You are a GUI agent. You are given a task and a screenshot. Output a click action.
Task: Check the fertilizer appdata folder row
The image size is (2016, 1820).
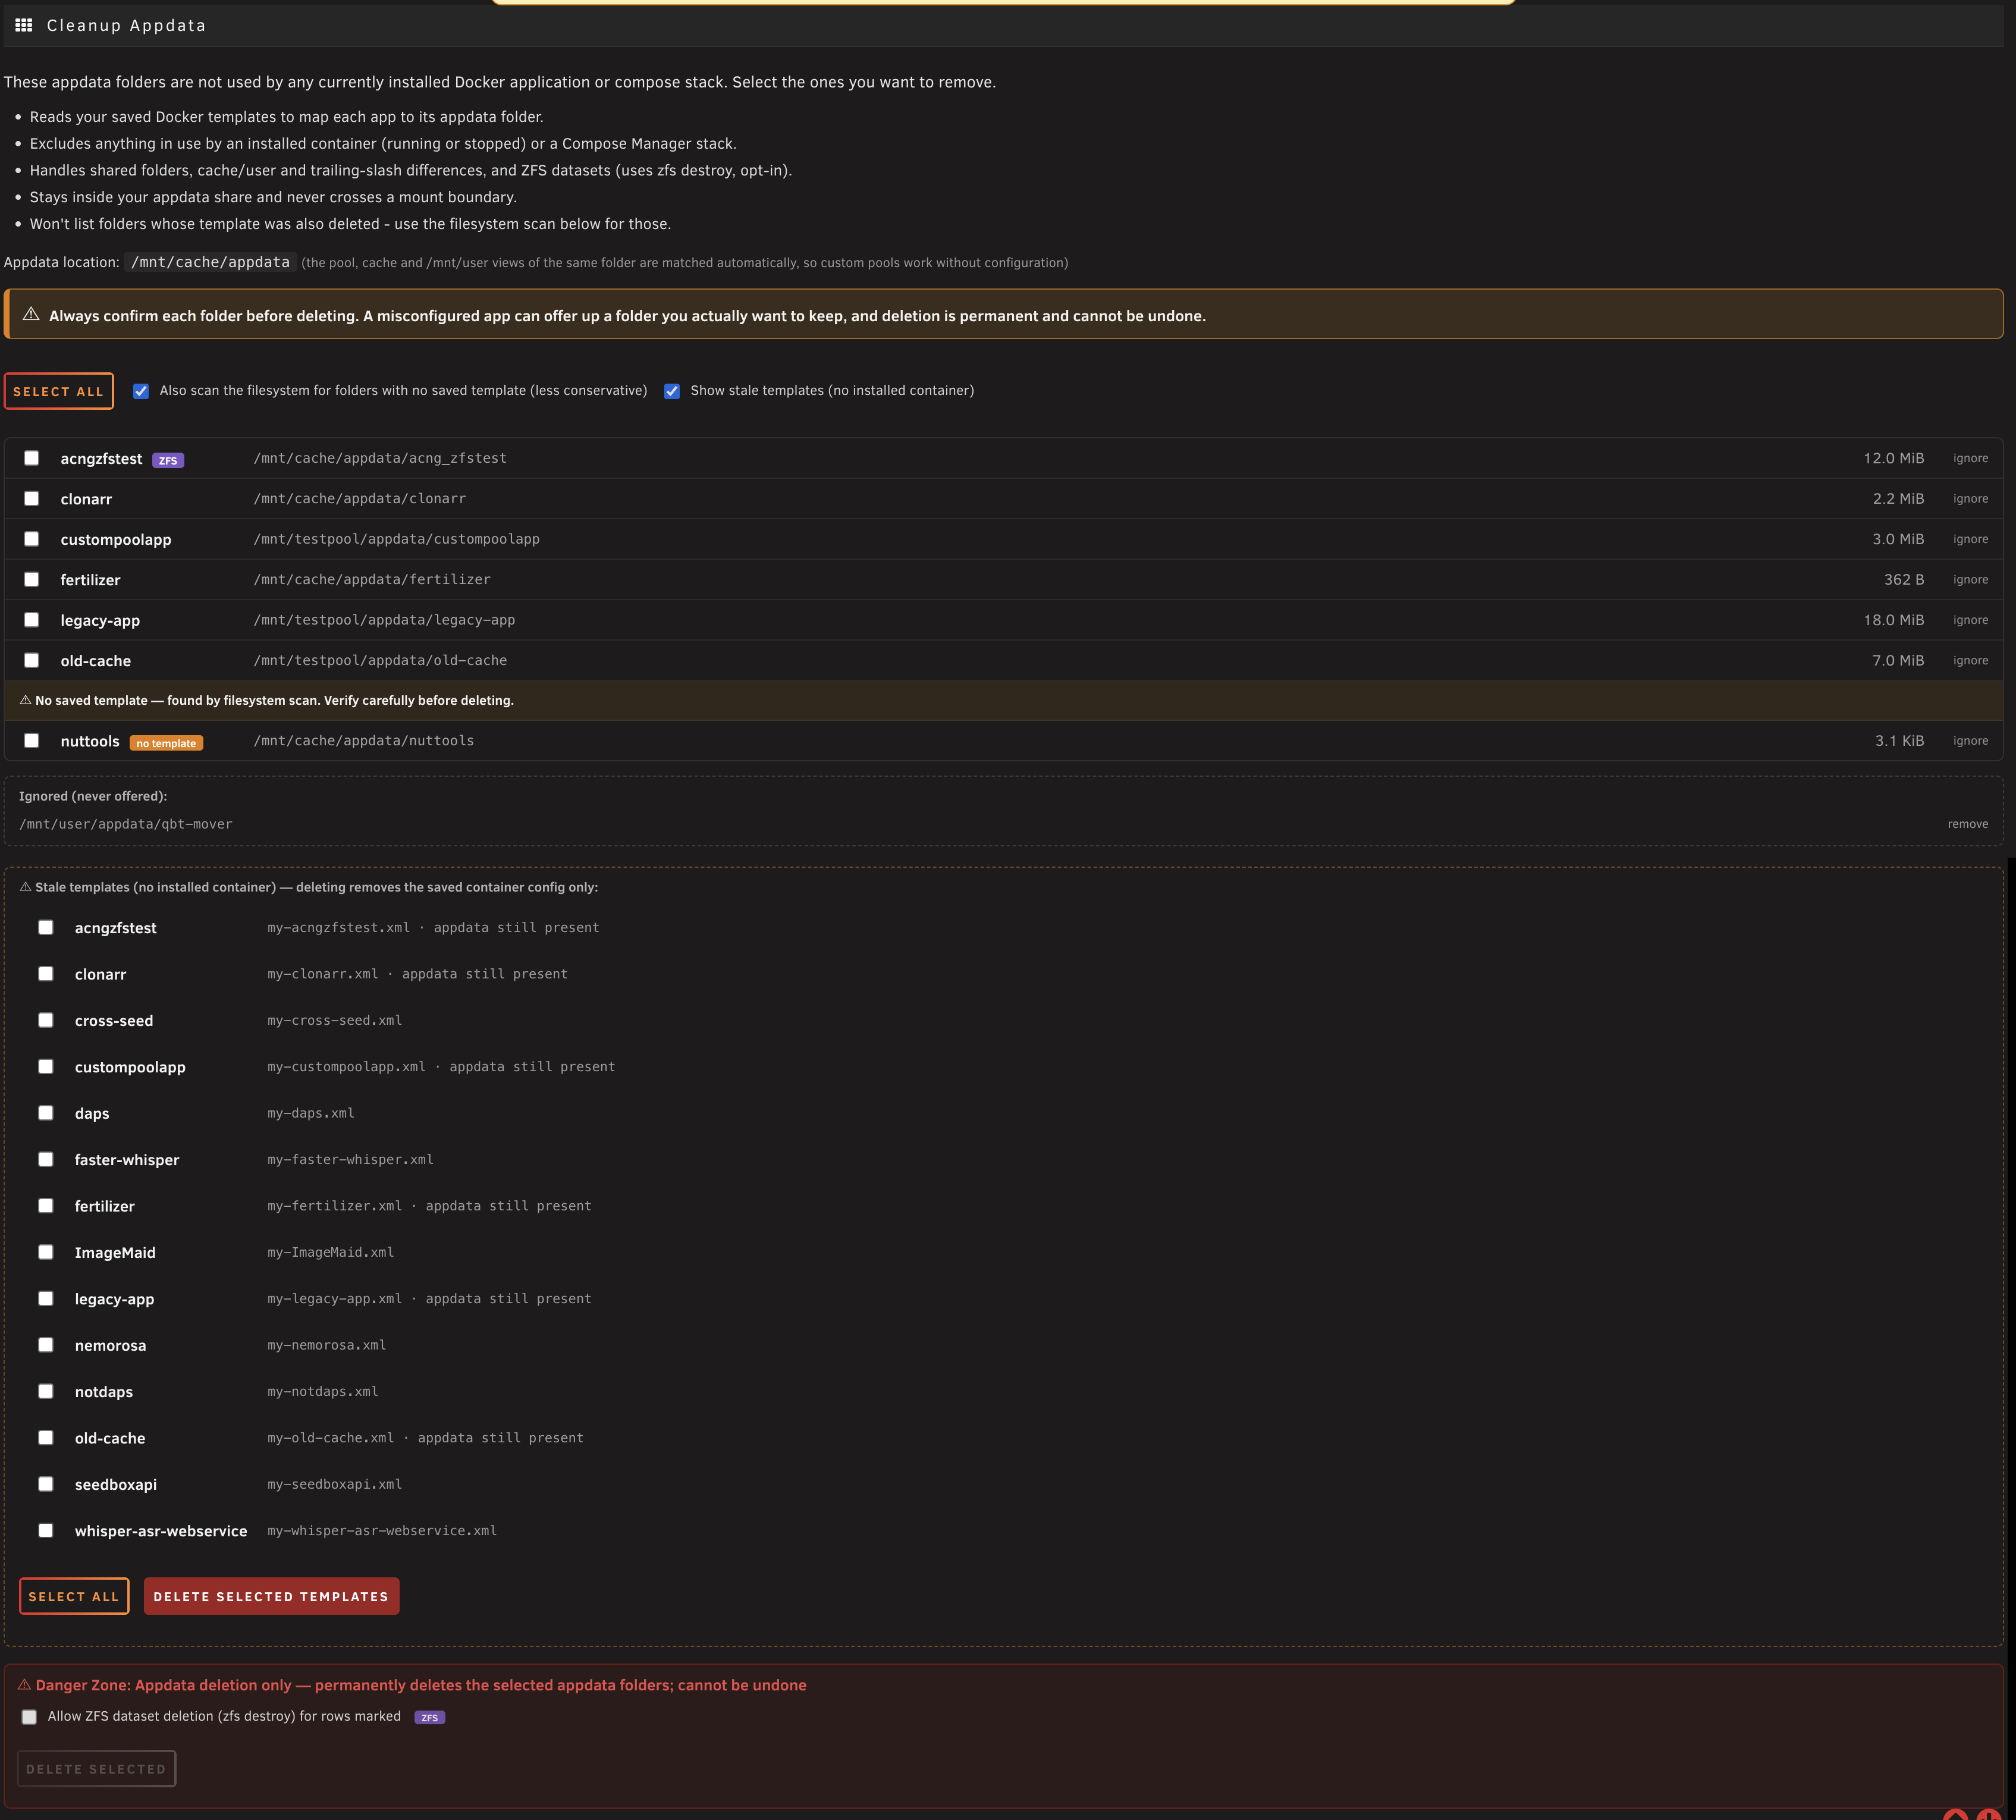pos(32,579)
